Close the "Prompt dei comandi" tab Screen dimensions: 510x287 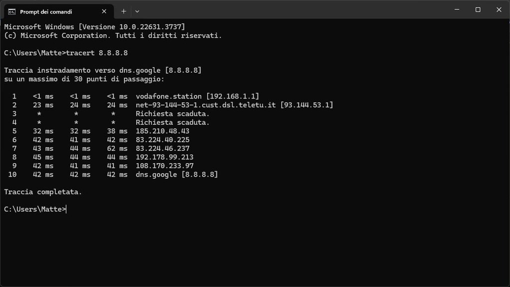click(104, 11)
